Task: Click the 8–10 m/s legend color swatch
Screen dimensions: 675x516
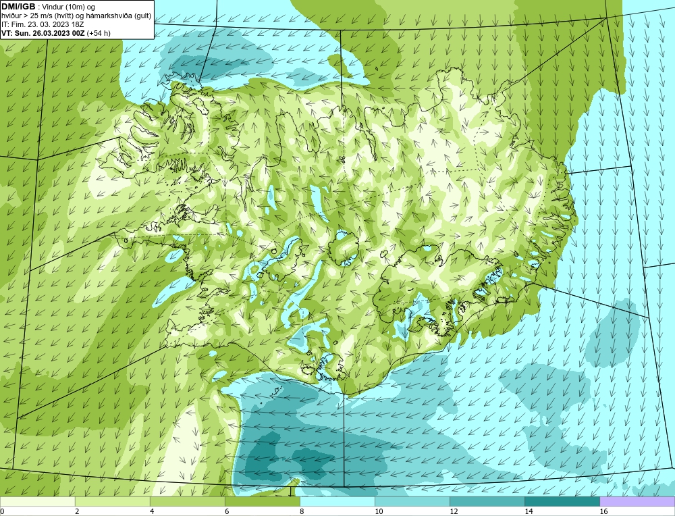Action: (337, 501)
